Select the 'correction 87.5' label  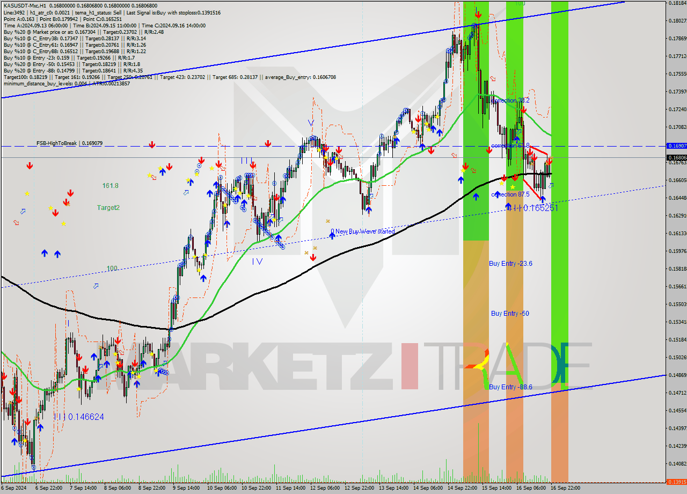tap(510, 194)
